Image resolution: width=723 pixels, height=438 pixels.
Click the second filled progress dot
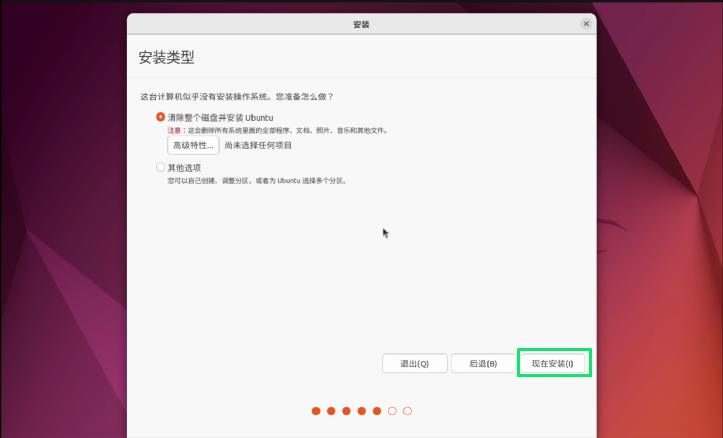click(x=331, y=411)
